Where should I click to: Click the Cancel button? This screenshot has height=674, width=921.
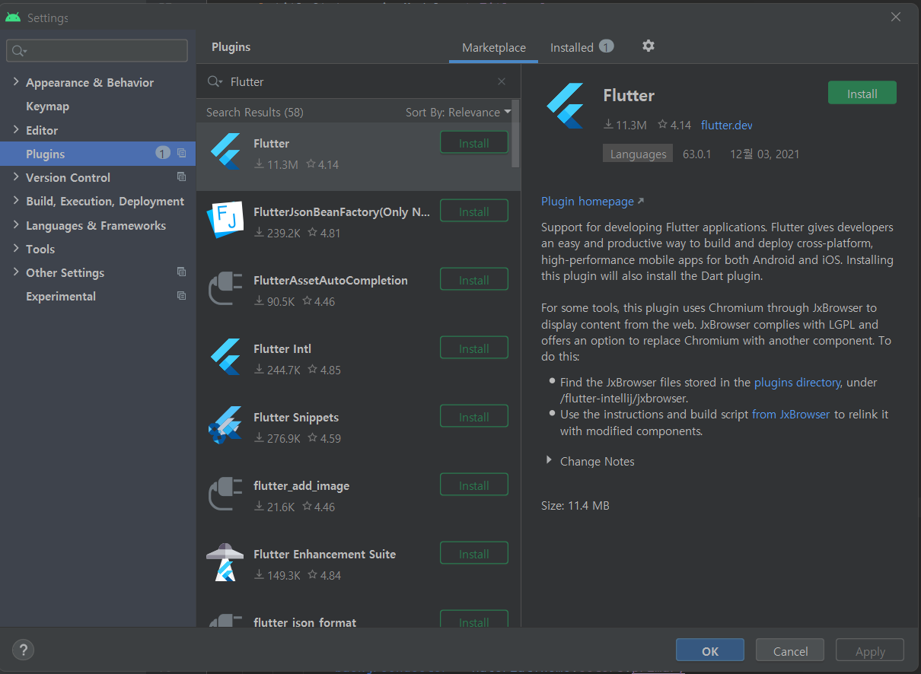pyautogui.click(x=790, y=650)
